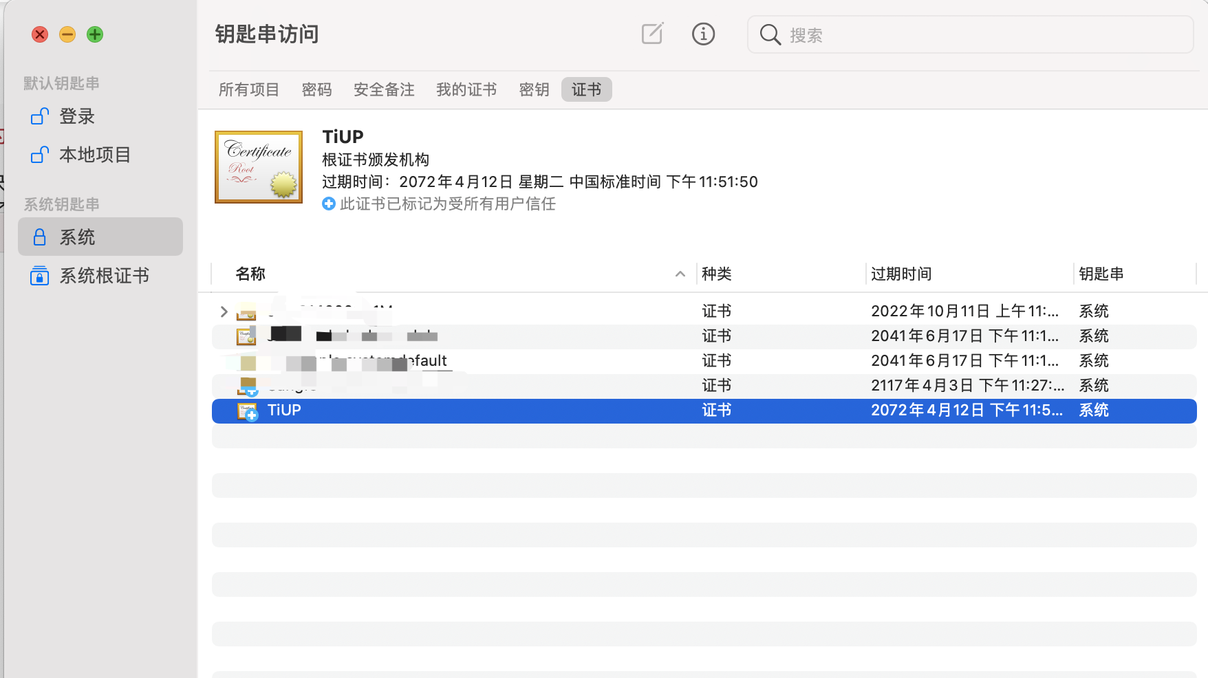Click the large root certificate thumbnail
Image resolution: width=1208 pixels, height=678 pixels.
[259, 167]
